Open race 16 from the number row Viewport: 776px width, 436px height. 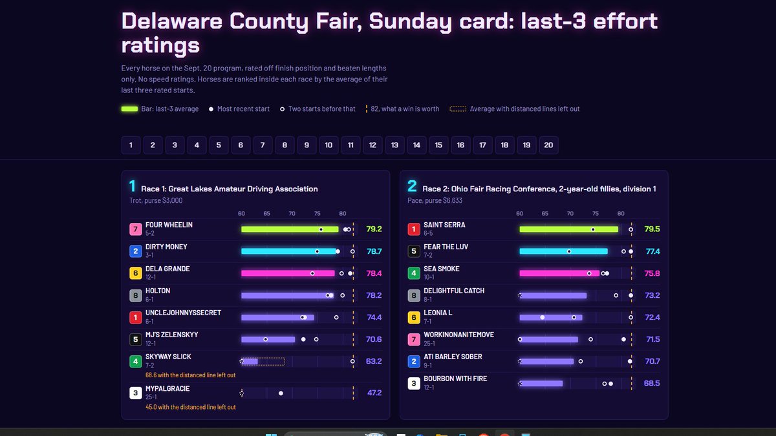pyautogui.click(x=460, y=145)
